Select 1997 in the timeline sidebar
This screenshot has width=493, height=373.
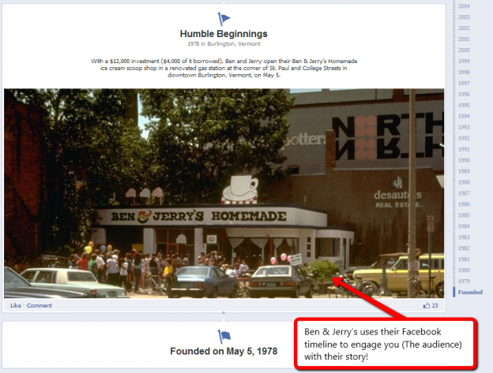(x=464, y=83)
